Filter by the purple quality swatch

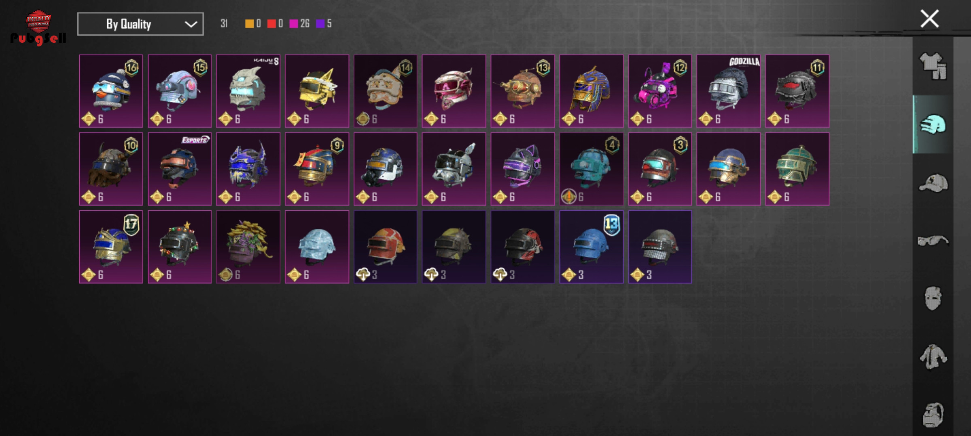click(320, 24)
